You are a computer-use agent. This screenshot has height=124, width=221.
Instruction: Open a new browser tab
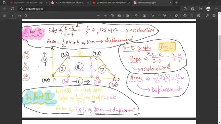pos(176,2)
